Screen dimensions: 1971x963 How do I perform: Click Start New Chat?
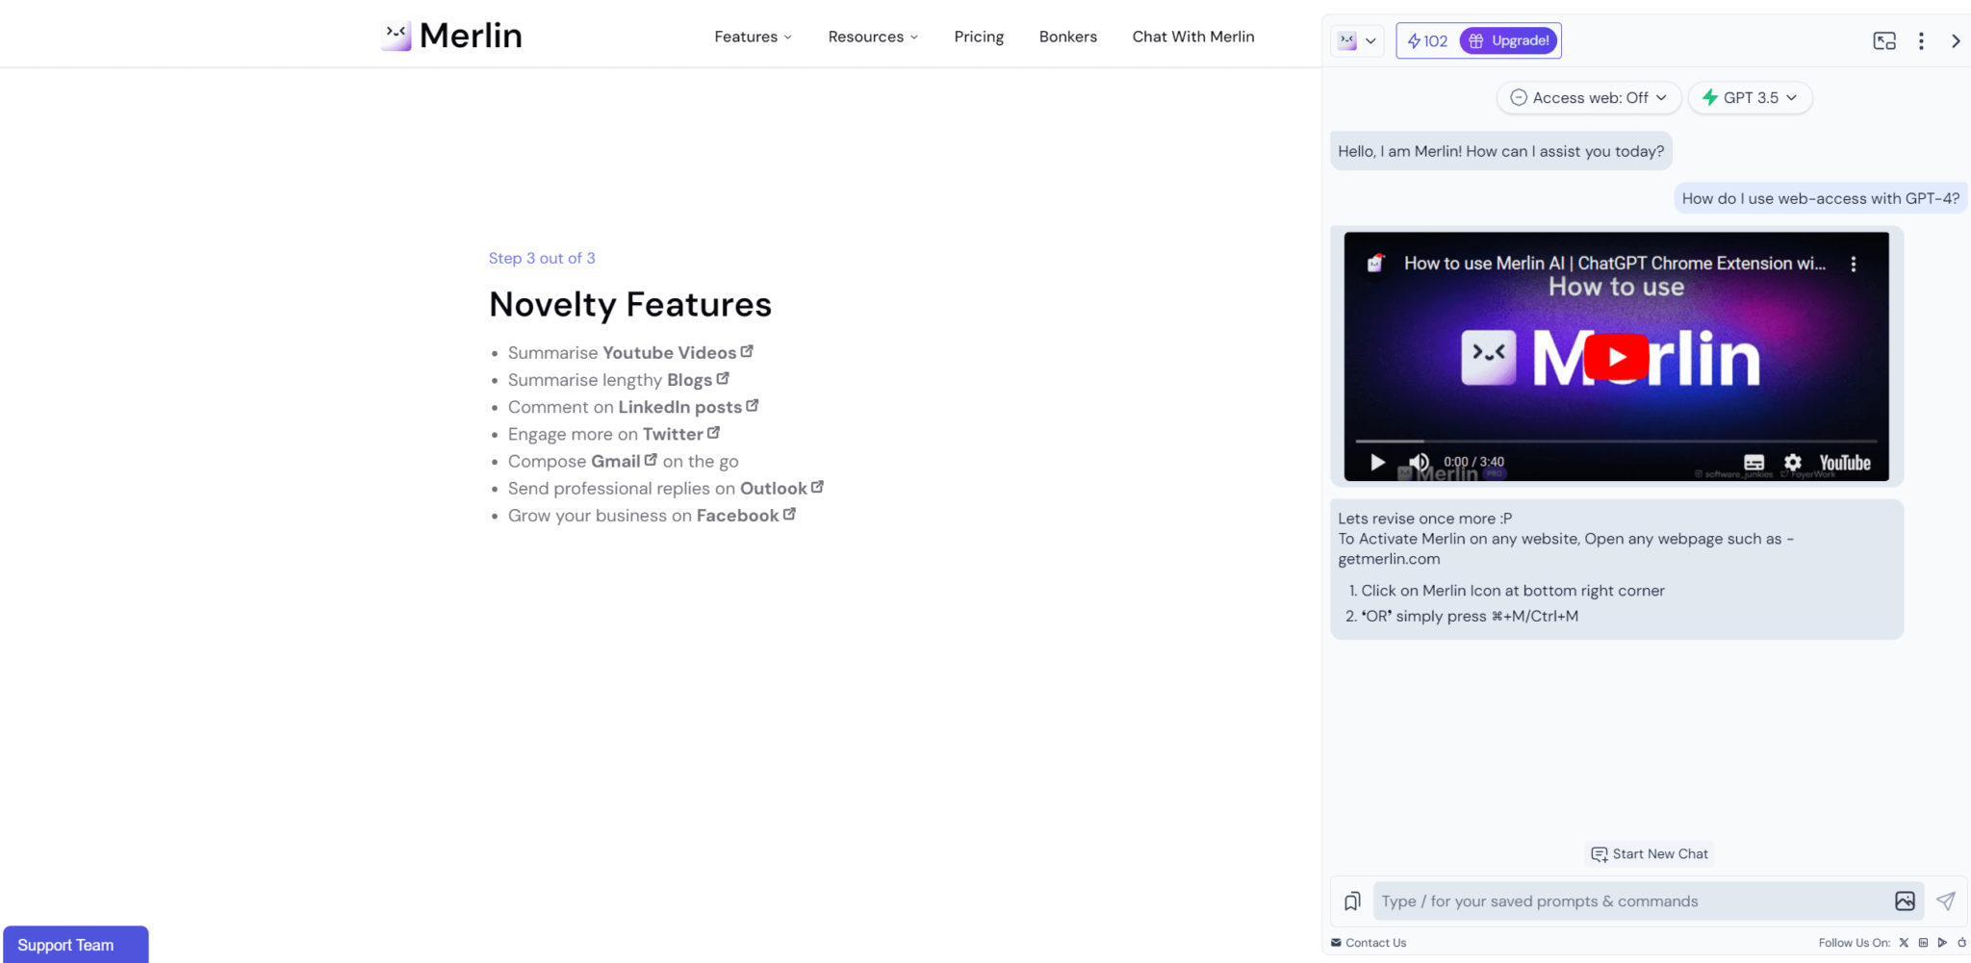point(1650,854)
